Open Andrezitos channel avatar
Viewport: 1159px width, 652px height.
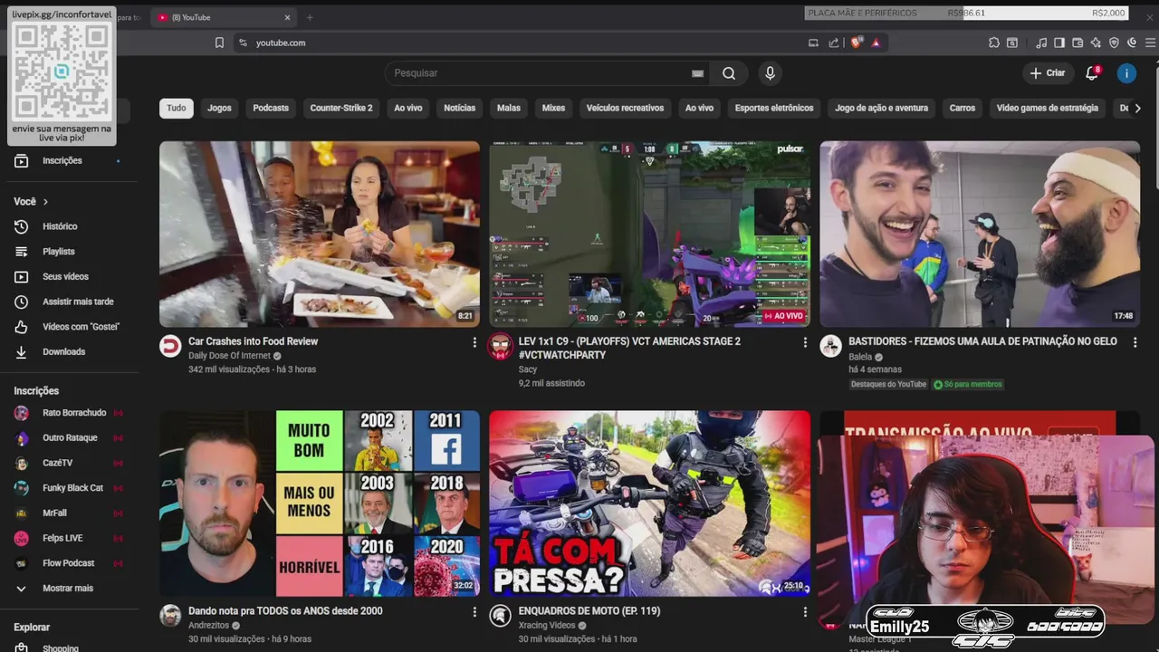coord(170,616)
